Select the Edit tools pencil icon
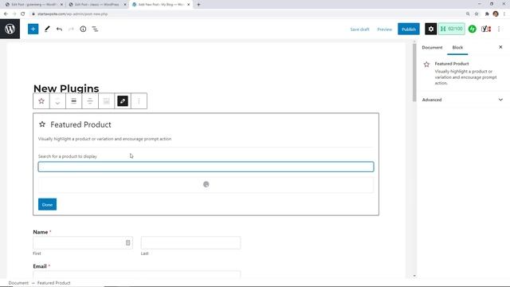510x287 pixels. click(47, 29)
